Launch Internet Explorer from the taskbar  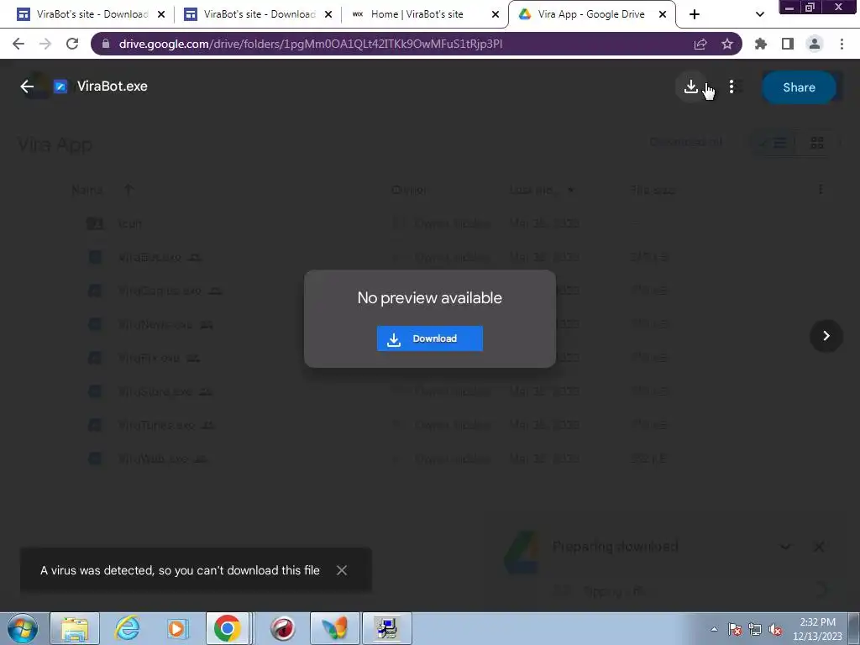click(127, 628)
